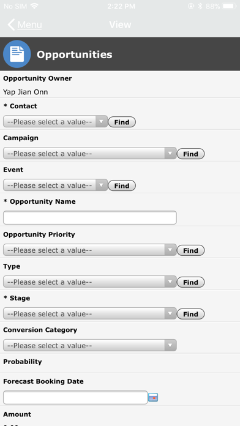Tap the Wi-Fi icon in the status bar

point(34,6)
